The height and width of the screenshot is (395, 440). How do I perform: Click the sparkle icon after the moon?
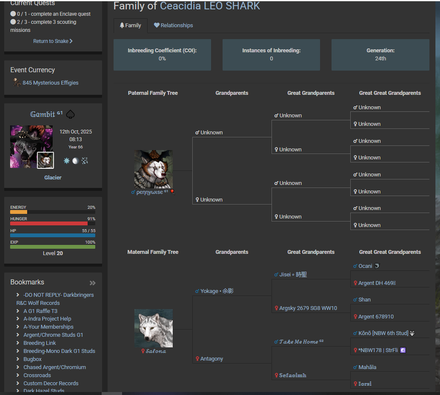coord(85,160)
